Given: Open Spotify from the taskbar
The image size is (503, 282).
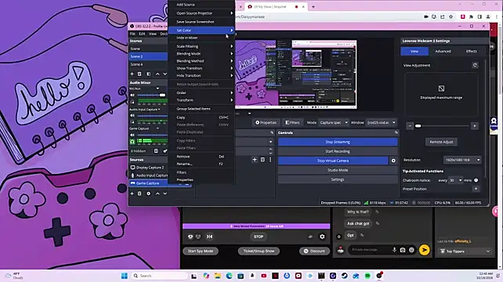Looking at the screenshot, I should click(367, 276).
